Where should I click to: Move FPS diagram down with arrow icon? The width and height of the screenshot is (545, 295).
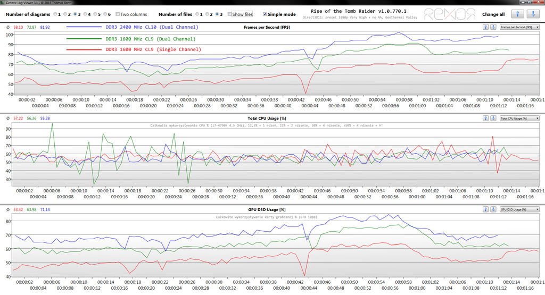pos(493,27)
